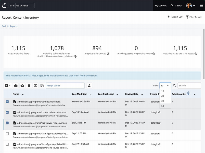Select 50 in Show list
This screenshot has width=205, height=153.
tap(165, 106)
